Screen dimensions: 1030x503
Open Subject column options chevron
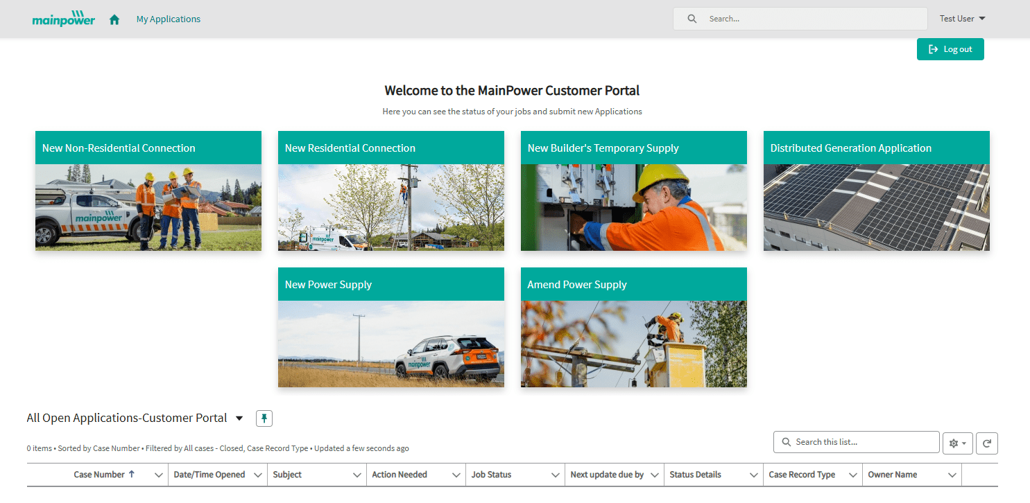pyautogui.click(x=357, y=475)
